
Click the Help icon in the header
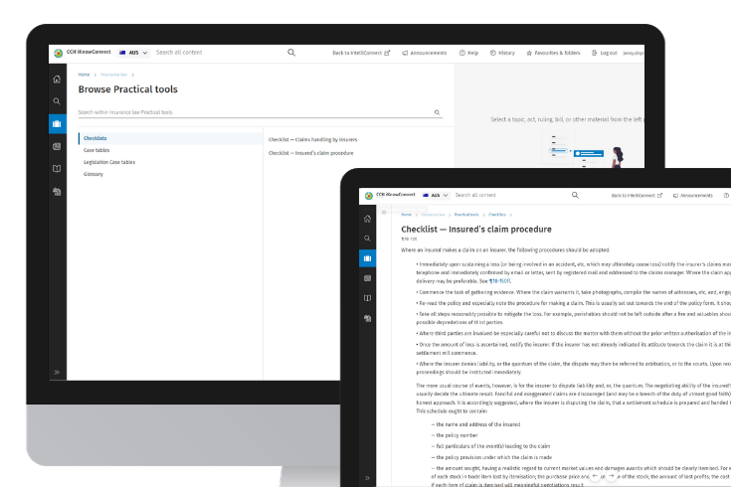tap(468, 53)
